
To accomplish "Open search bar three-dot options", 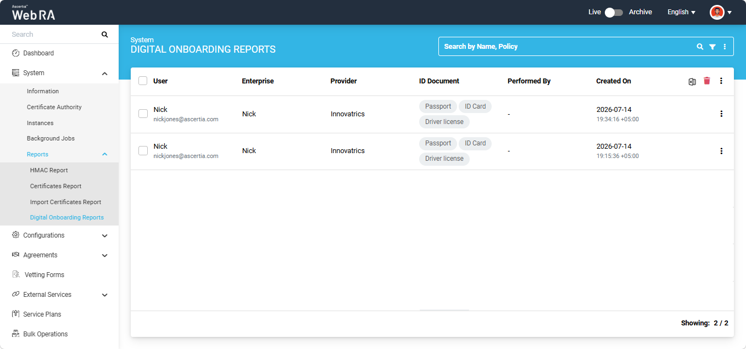I will (x=725, y=47).
